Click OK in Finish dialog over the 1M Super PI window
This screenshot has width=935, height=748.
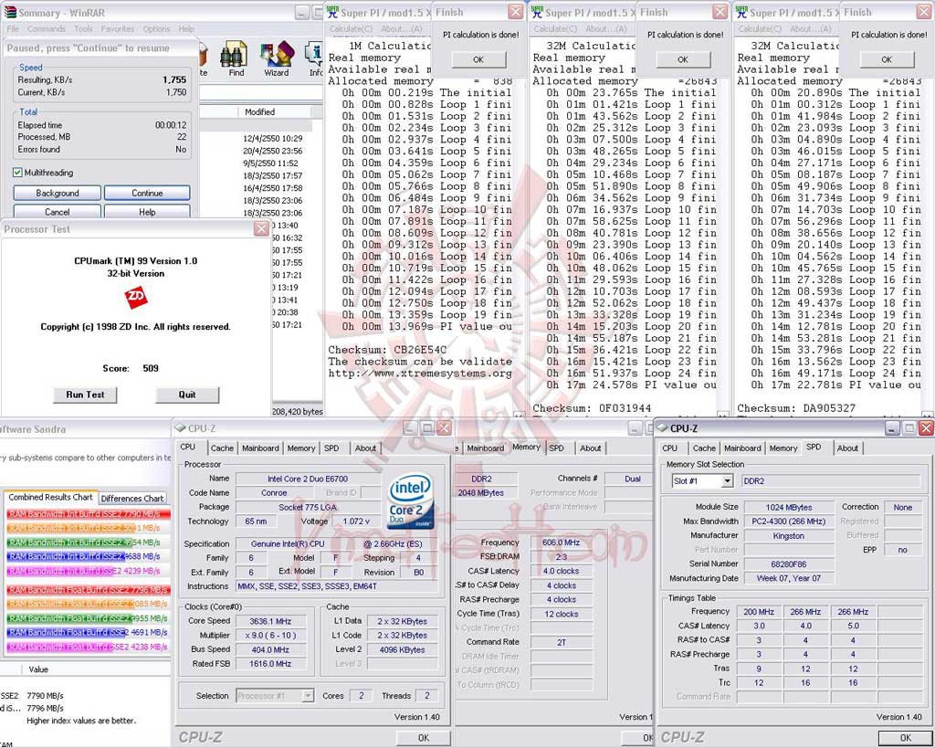pyautogui.click(x=478, y=59)
